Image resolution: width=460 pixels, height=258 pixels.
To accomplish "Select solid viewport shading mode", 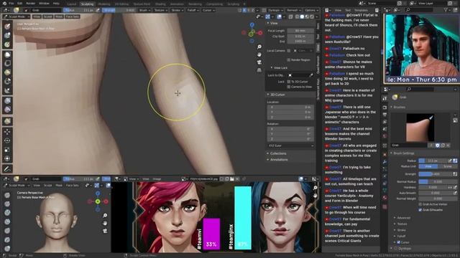I will click(x=302, y=16).
